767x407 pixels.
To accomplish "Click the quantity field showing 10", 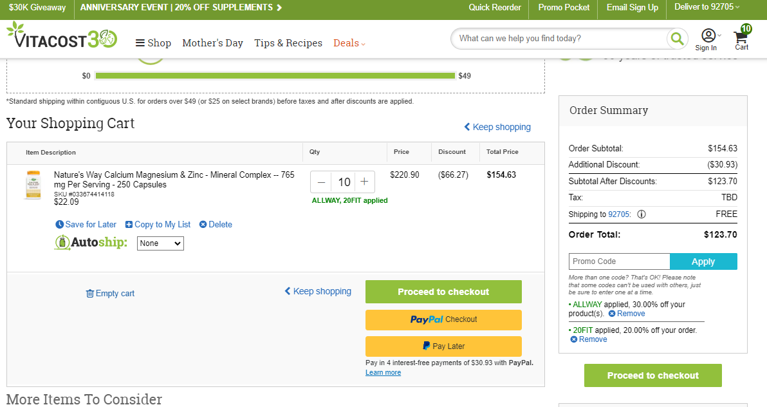I will [x=344, y=182].
